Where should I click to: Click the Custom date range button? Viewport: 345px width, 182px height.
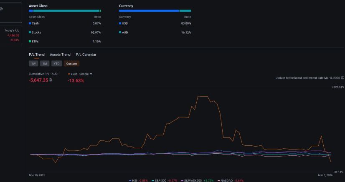71,64
